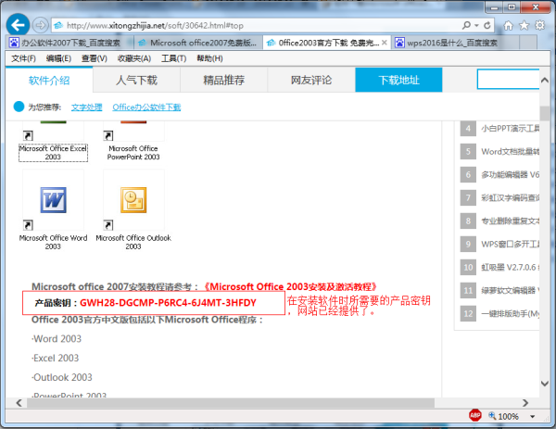Select the 网友评论 page tab
Screen dimensions: 556x429
point(311,80)
